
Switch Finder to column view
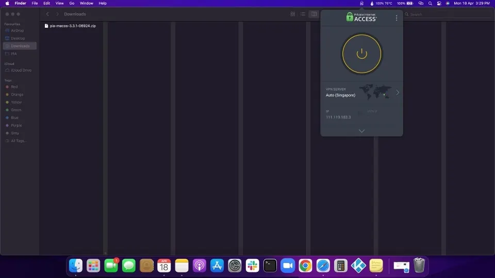[x=314, y=14]
